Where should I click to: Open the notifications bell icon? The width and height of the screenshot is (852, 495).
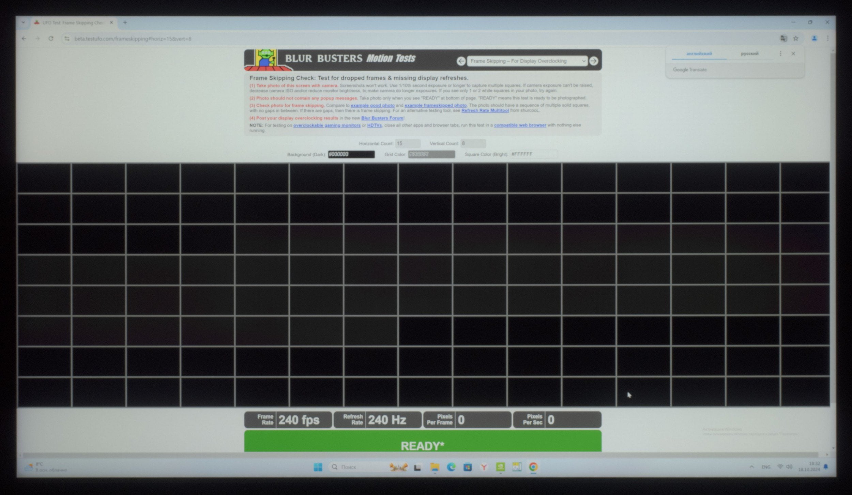pos(826,467)
